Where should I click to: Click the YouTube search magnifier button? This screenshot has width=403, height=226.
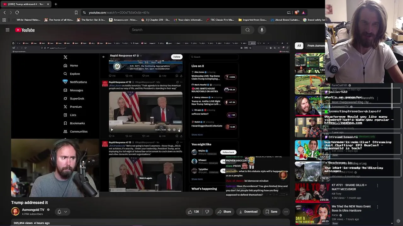(x=247, y=30)
